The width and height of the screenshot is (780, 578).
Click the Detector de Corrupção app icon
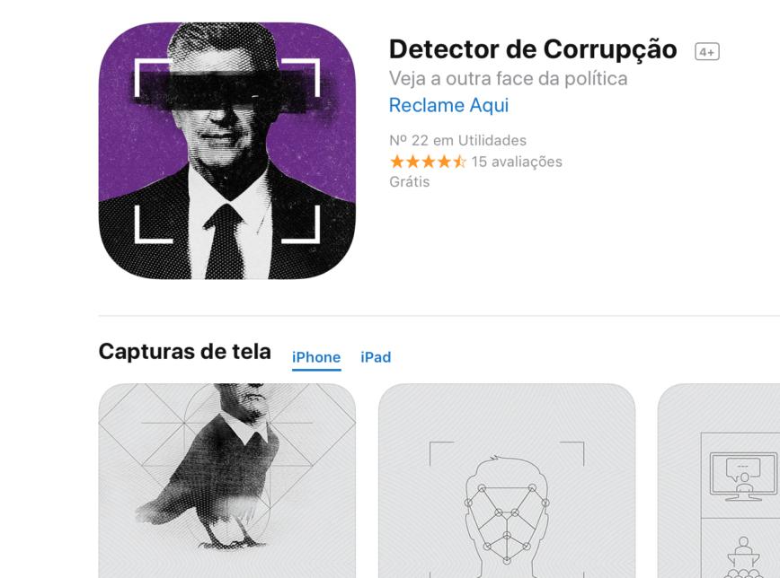(x=226, y=151)
